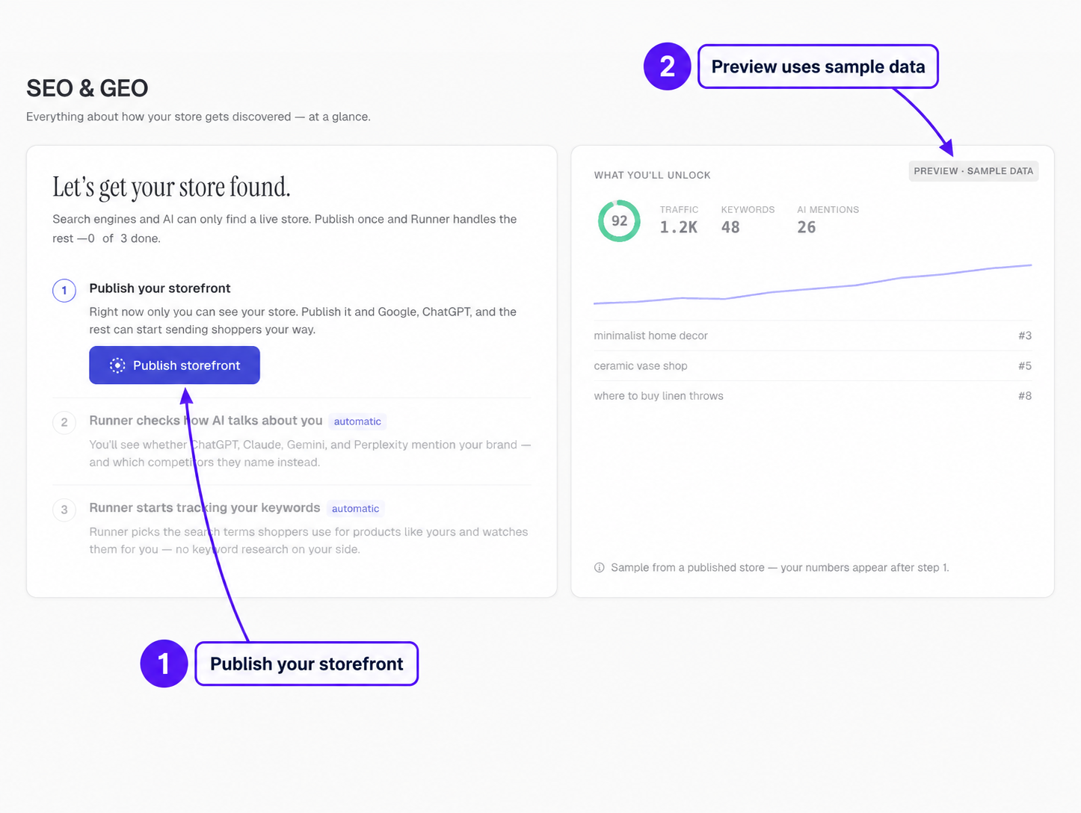Click the purple annotation badge number 1
The width and height of the screenshot is (1081, 813).
[x=164, y=664]
